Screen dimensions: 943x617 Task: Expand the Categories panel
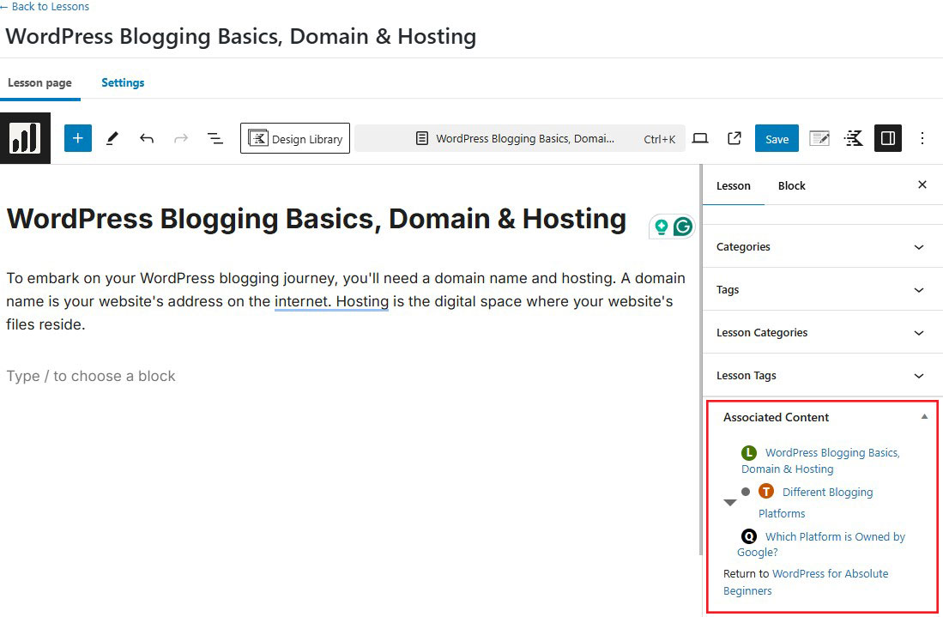click(x=822, y=246)
